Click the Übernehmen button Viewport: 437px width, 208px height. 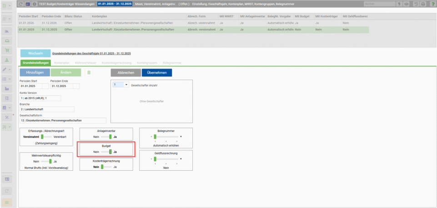tap(157, 72)
